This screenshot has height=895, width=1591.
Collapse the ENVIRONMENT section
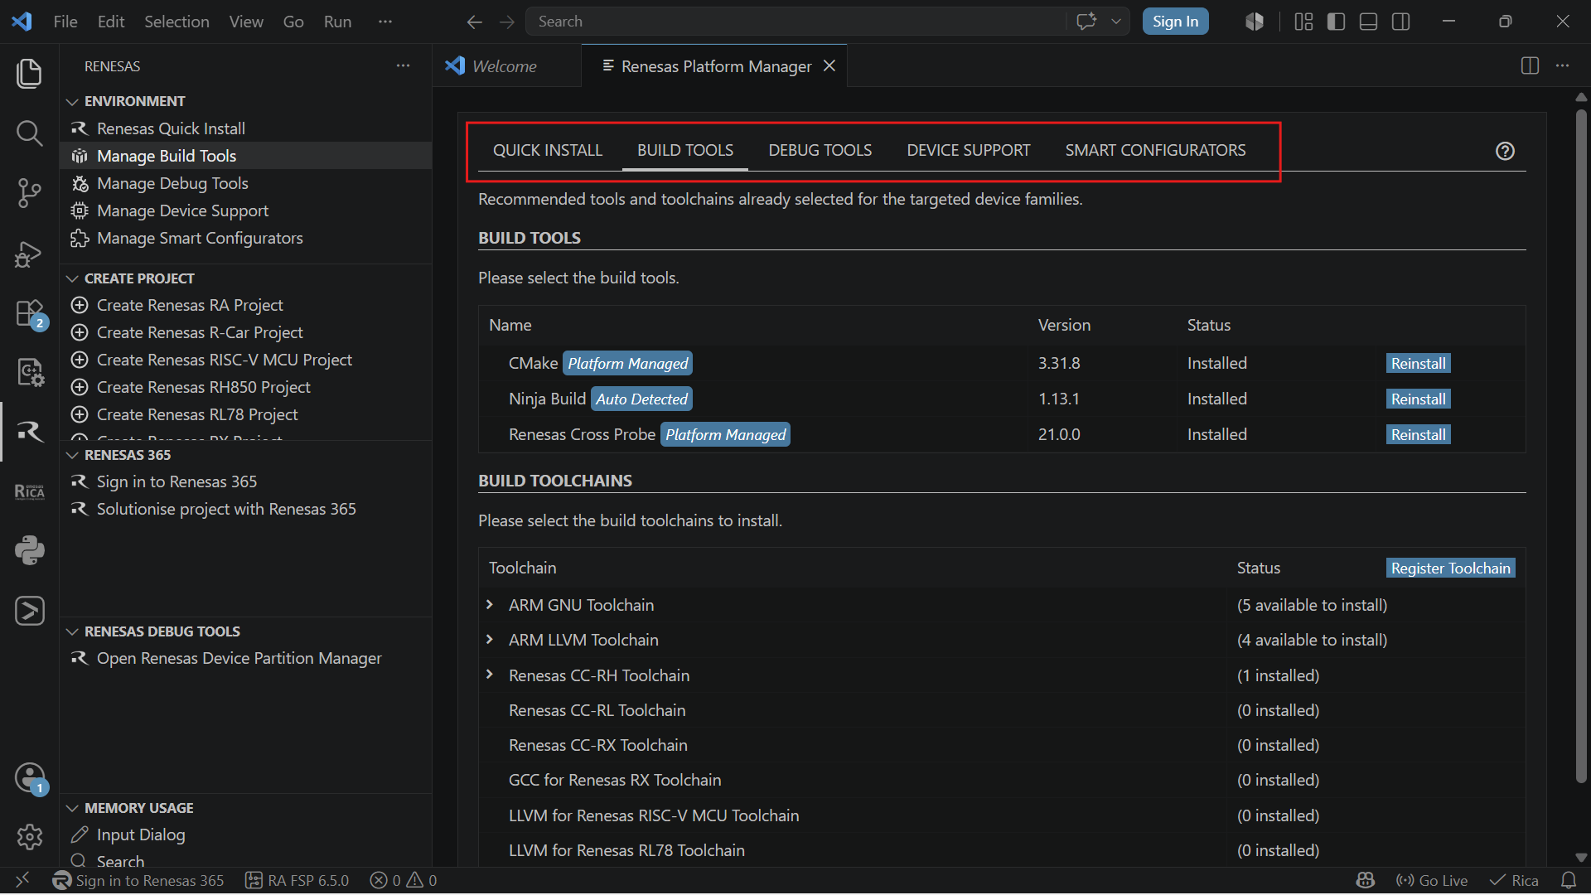tap(73, 101)
